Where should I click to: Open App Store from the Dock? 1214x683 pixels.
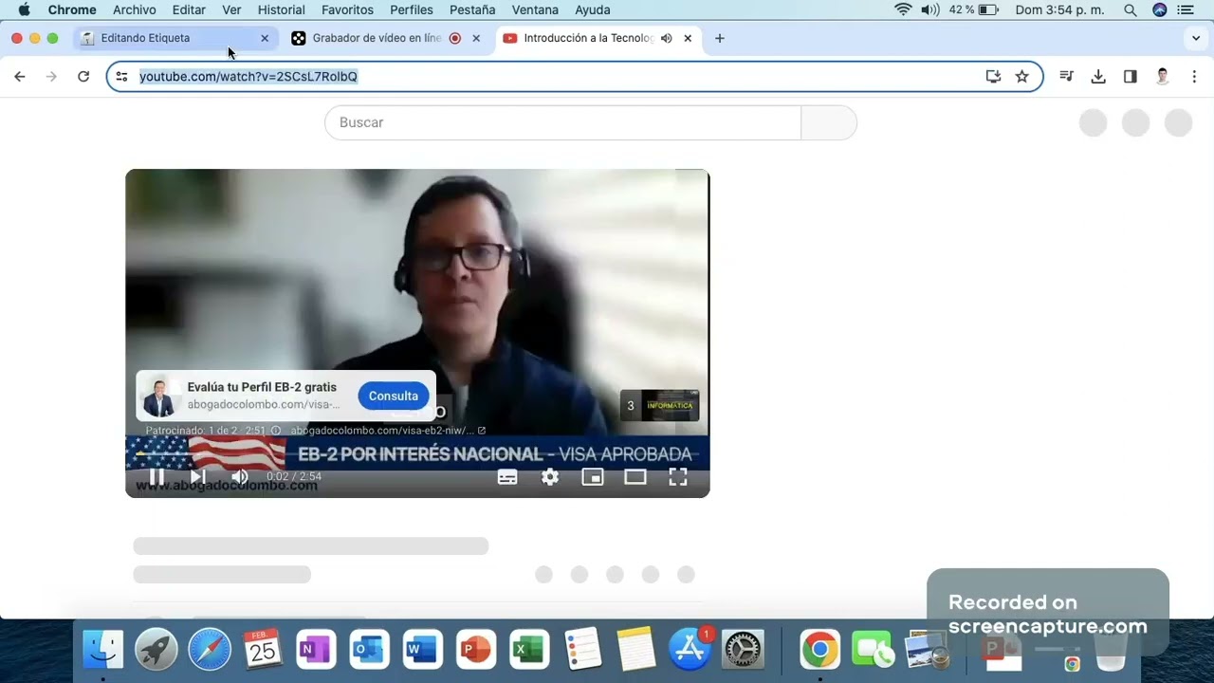tap(690, 650)
